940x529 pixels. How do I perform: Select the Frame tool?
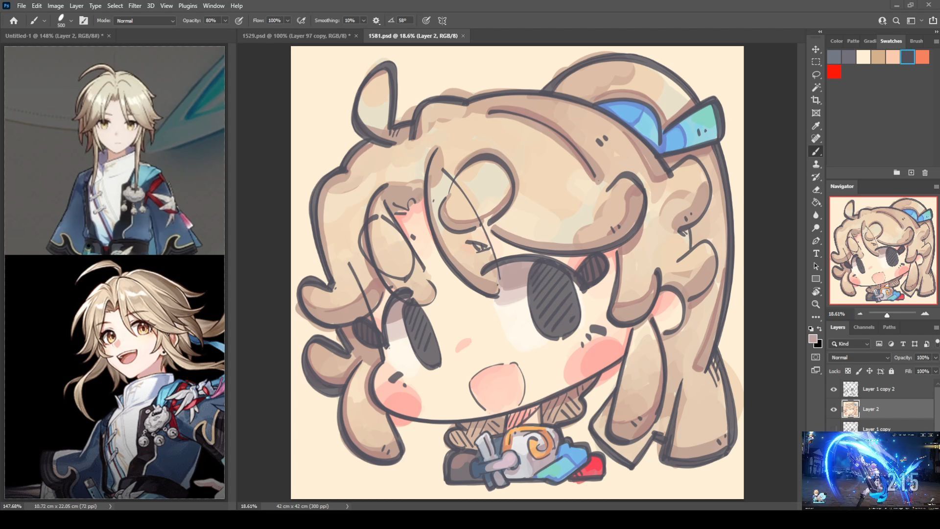point(816,113)
